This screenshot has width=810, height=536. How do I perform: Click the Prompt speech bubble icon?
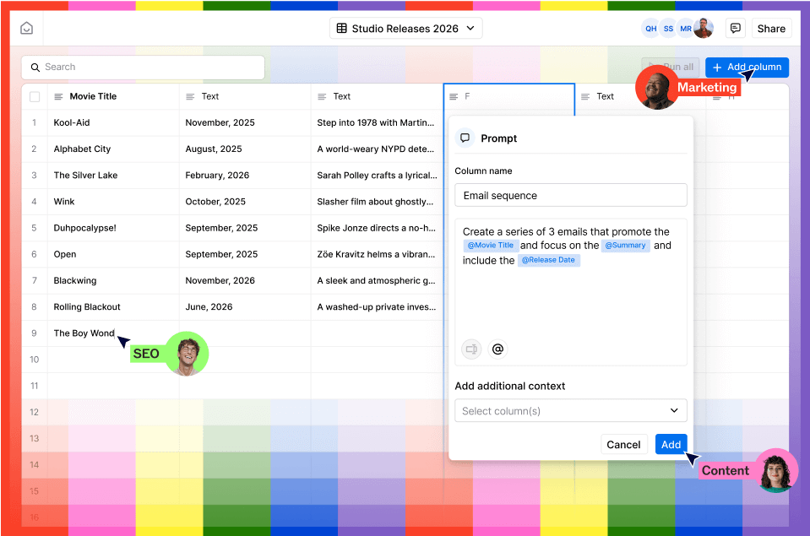click(x=465, y=138)
